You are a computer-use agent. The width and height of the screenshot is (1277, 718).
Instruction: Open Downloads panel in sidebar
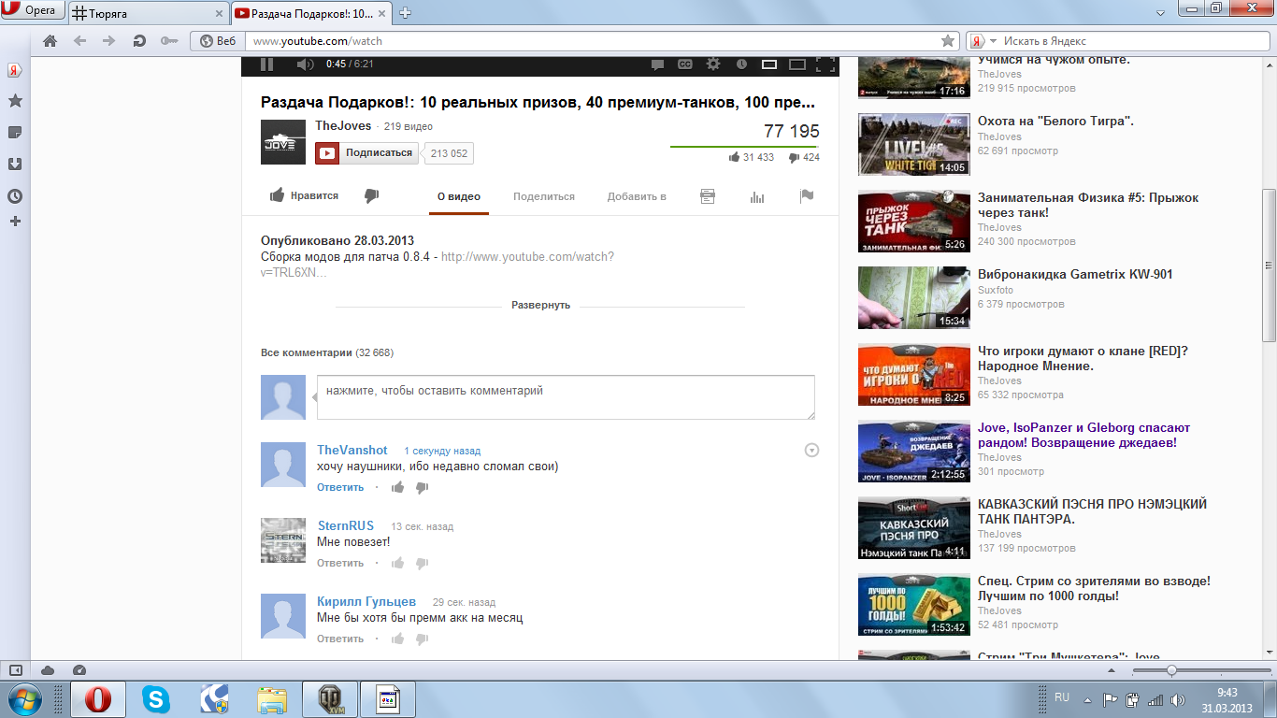coord(15,165)
